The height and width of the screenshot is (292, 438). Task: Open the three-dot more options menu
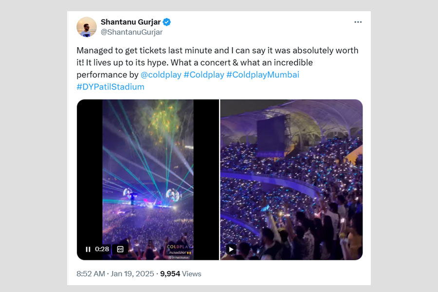(358, 22)
